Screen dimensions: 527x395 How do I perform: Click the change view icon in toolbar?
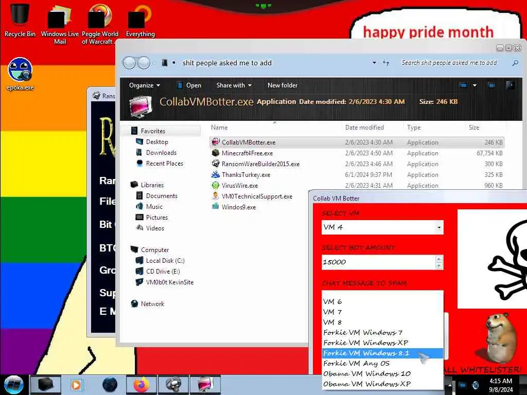464,85
